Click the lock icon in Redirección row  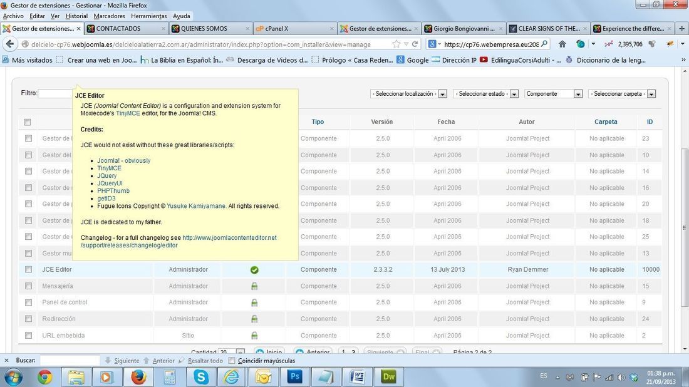tap(254, 319)
